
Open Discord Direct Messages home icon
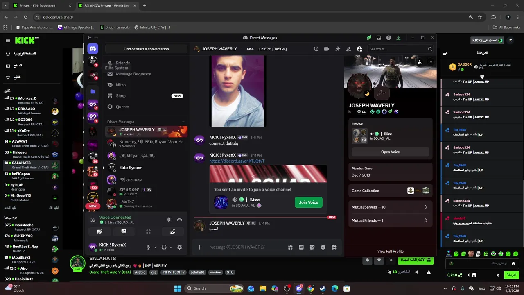point(93,49)
